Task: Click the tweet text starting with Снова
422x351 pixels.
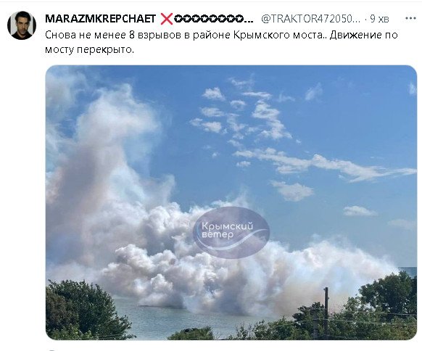Action: click(221, 42)
